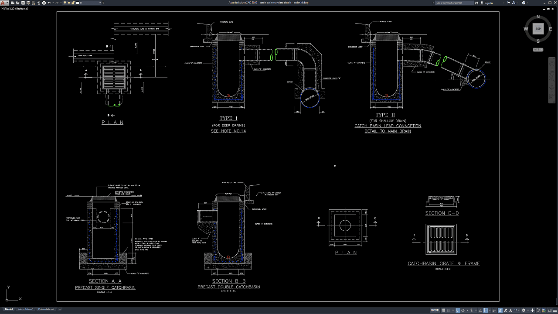Screen dimensions: 558x314
Task: Toggle Polar Tracking in status bar
Action: click(463, 310)
